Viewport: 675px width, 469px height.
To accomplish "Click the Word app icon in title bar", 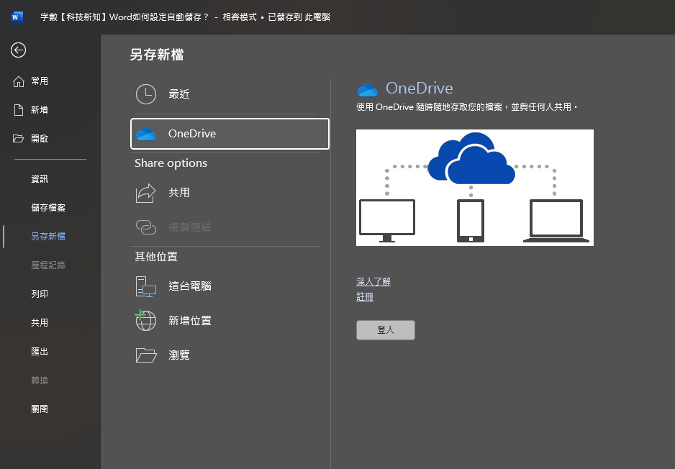I will 17,17.
